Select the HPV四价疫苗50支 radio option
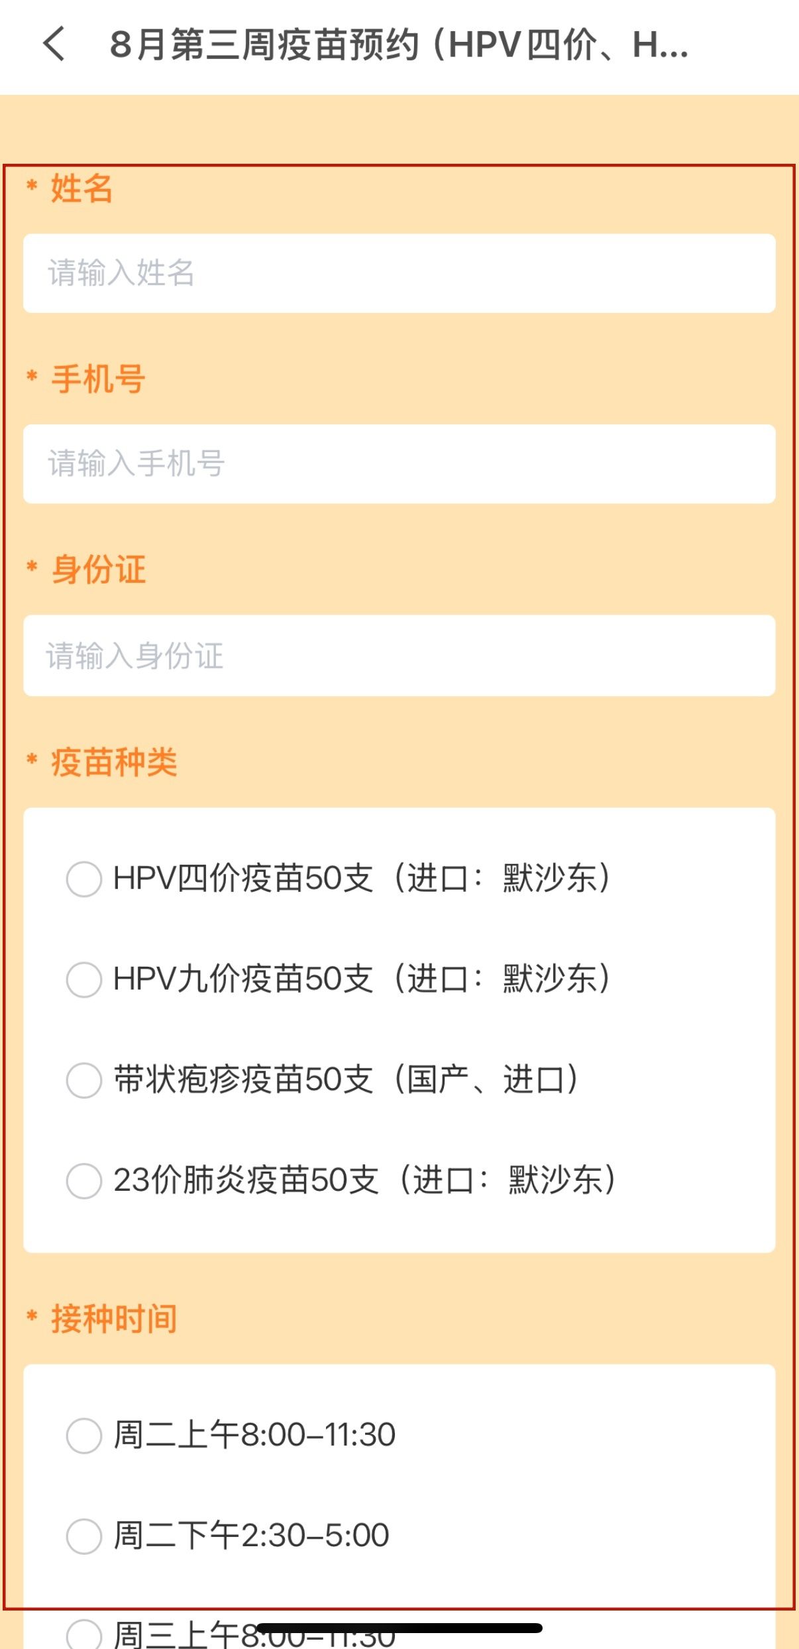Screen dimensions: 799x1649 pos(84,879)
